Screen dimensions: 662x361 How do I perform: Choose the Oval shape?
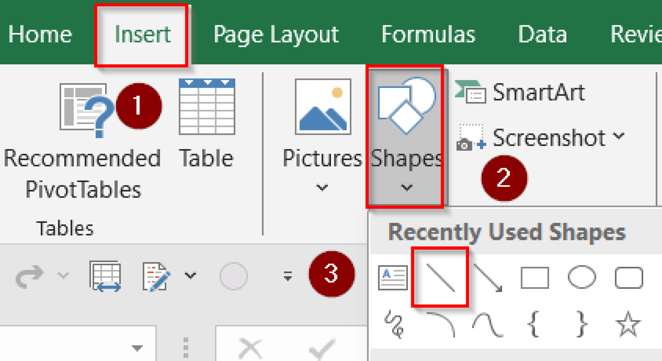(x=582, y=278)
